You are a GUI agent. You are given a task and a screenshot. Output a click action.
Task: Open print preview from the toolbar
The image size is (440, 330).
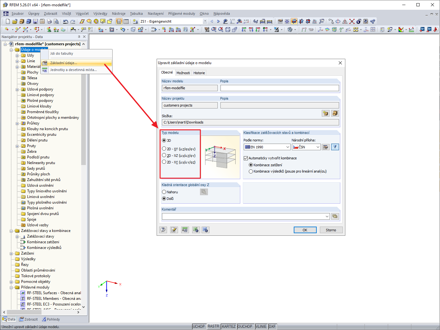point(56,21)
